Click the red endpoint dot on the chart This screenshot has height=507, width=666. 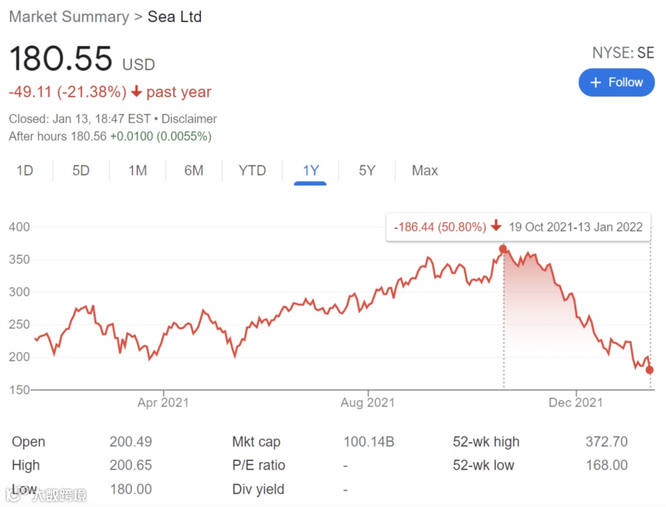click(649, 371)
